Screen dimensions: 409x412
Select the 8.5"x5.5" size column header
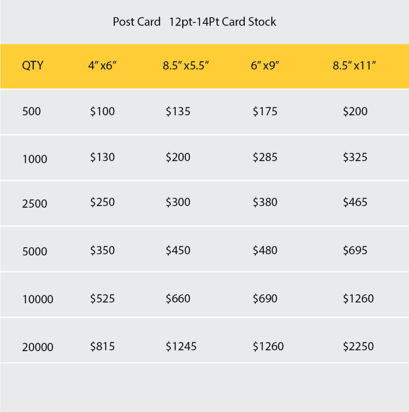186,65
